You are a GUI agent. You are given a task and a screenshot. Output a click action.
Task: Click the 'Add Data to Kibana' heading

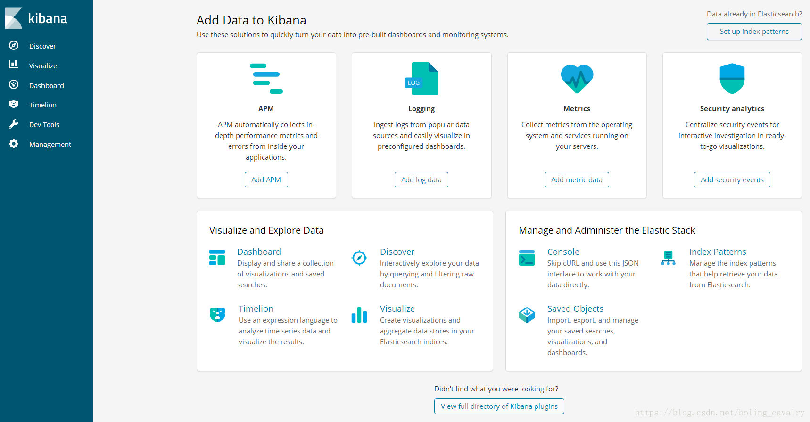pos(251,20)
